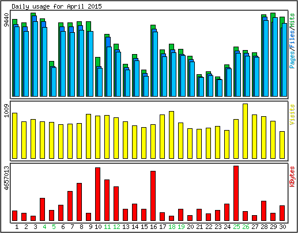The image size is (298, 233).
Task: Click day label 13 on the x-axis
Action: tap(126, 227)
